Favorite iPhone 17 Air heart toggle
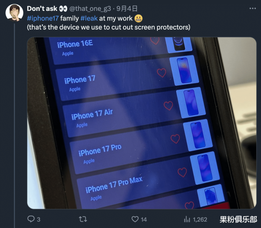Image resolution: width=261 pixels, height=228 pixels. (168, 106)
